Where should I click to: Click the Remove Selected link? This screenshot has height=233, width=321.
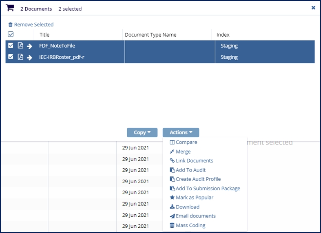tap(33, 25)
